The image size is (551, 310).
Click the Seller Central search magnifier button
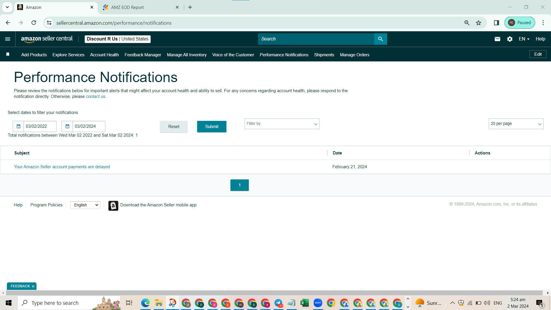coord(381,39)
